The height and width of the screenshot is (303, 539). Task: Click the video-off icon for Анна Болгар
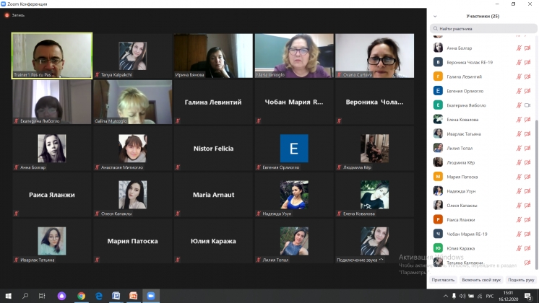point(527,48)
